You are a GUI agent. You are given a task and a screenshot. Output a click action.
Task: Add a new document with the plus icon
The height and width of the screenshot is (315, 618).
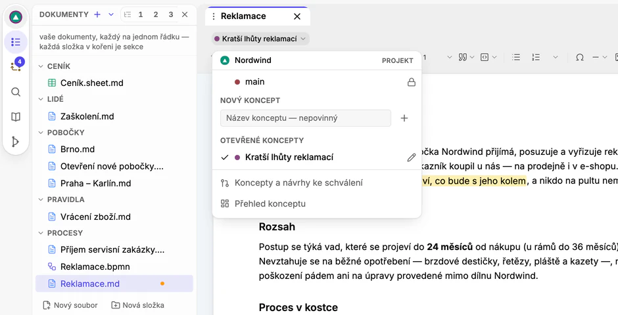click(97, 14)
